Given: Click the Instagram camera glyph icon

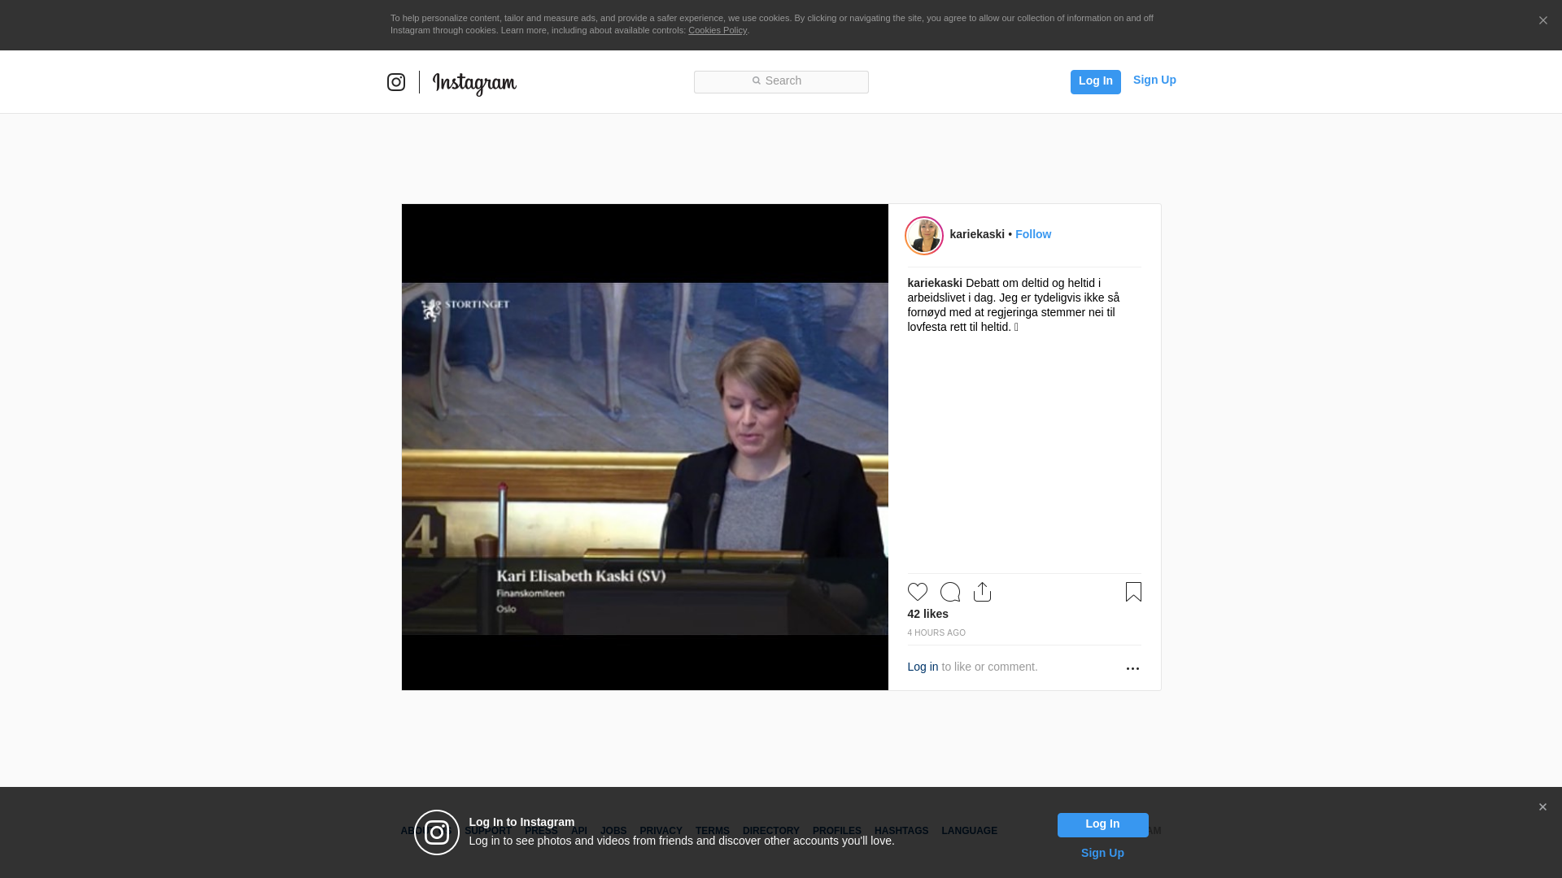Looking at the screenshot, I should click(x=396, y=82).
